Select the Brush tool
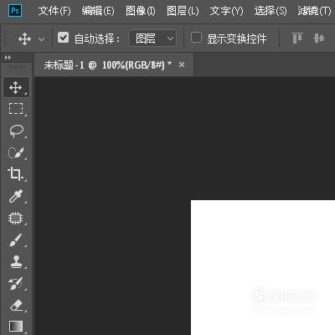 click(16, 240)
